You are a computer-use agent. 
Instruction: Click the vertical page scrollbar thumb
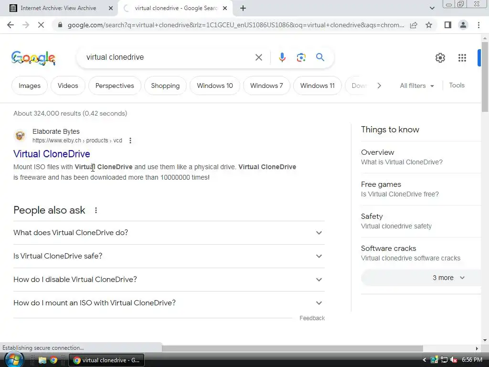coord(485,77)
